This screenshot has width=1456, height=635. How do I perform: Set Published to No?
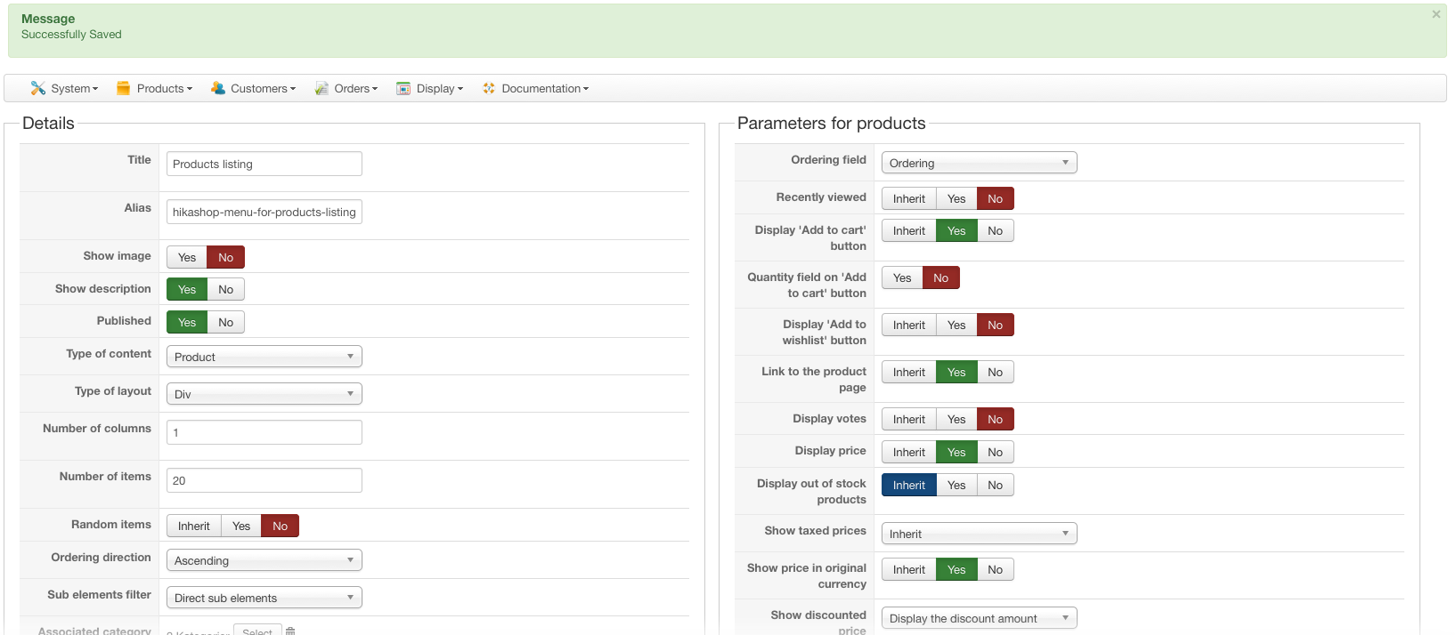coord(225,322)
